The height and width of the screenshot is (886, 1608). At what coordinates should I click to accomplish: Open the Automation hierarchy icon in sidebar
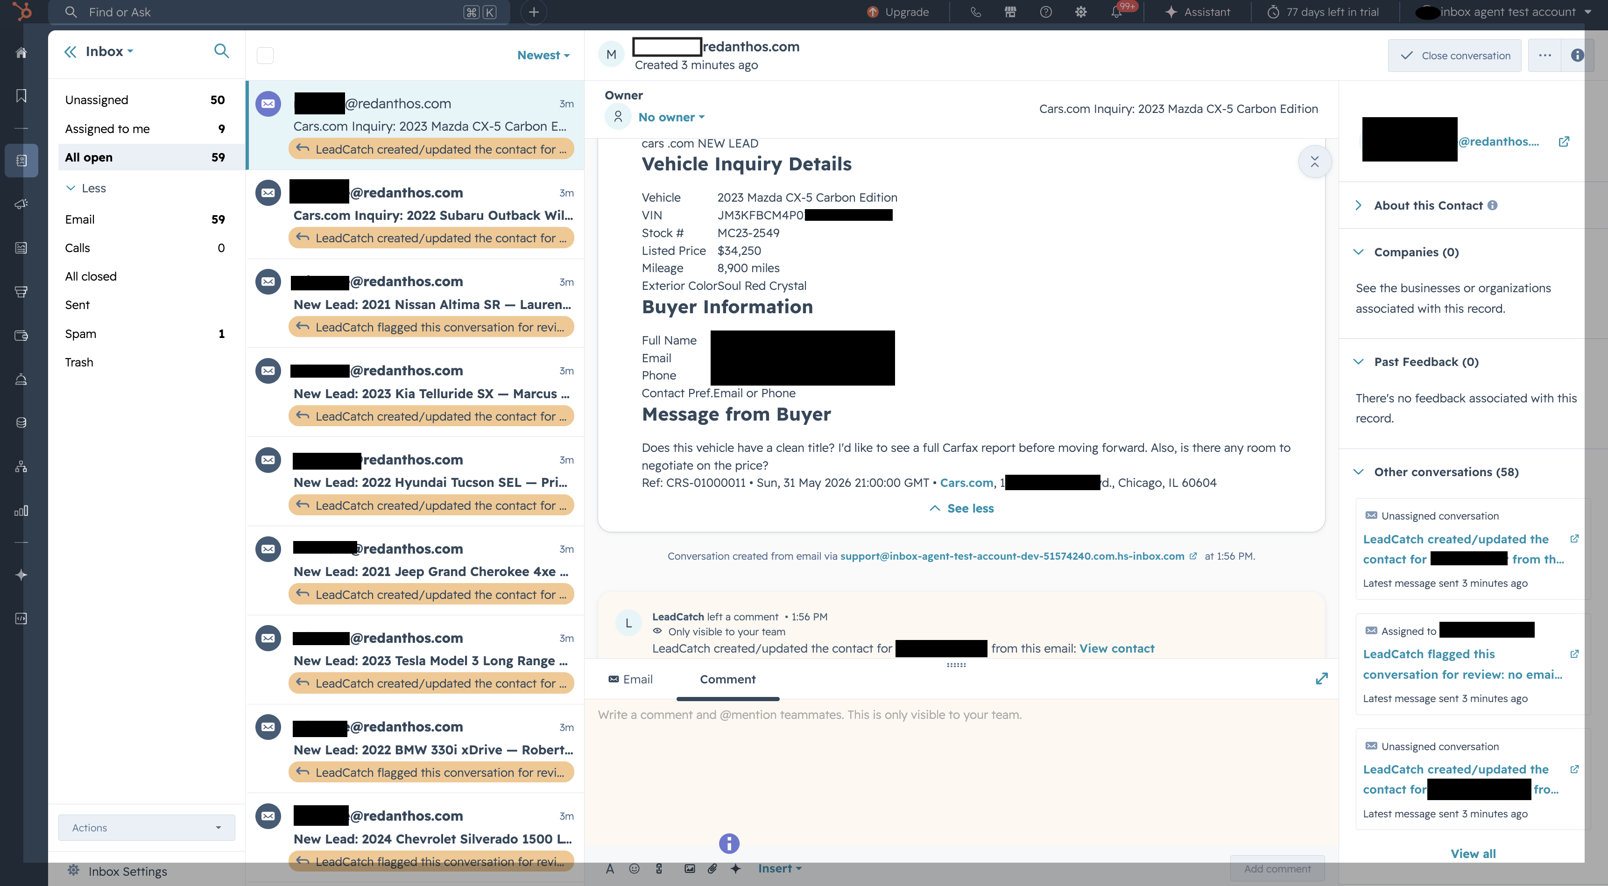tap(21, 467)
